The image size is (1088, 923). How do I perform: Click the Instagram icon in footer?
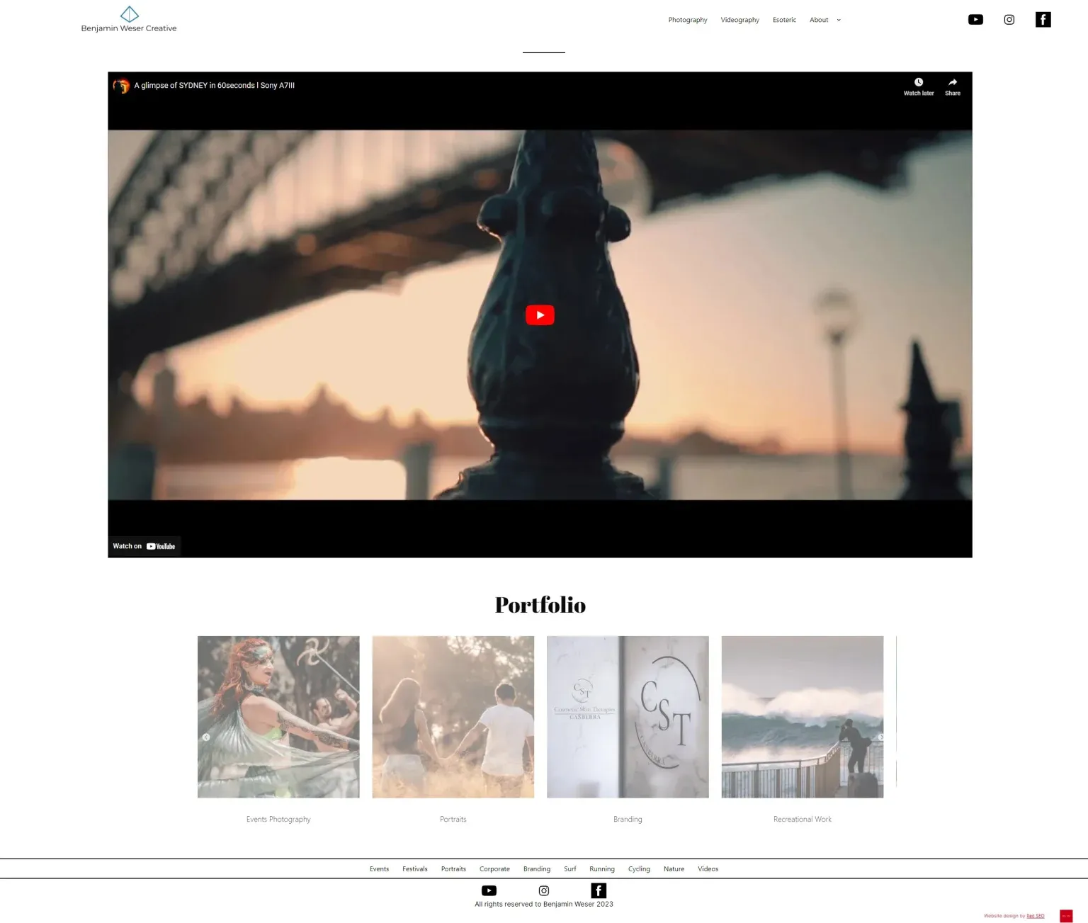coord(543,890)
